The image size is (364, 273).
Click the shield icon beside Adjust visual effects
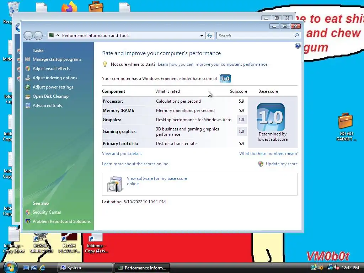click(x=28, y=69)
